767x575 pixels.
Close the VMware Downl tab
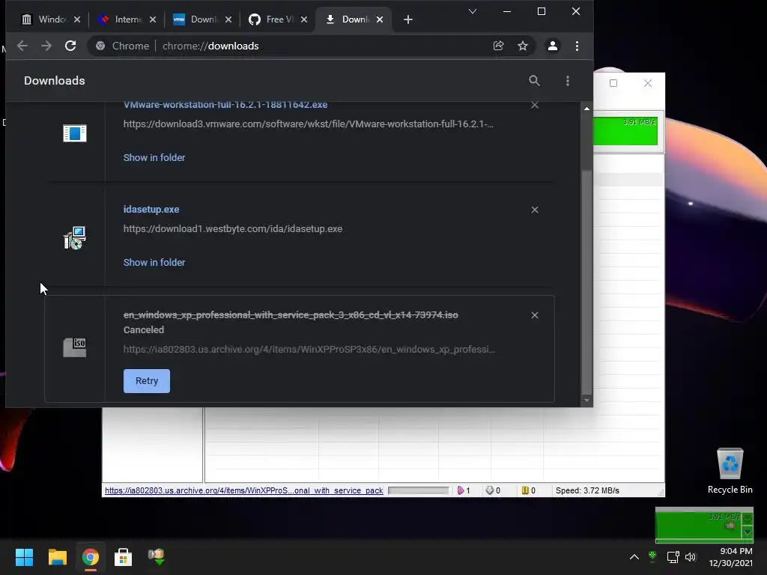pyautogui.click(x=228, y=19)
